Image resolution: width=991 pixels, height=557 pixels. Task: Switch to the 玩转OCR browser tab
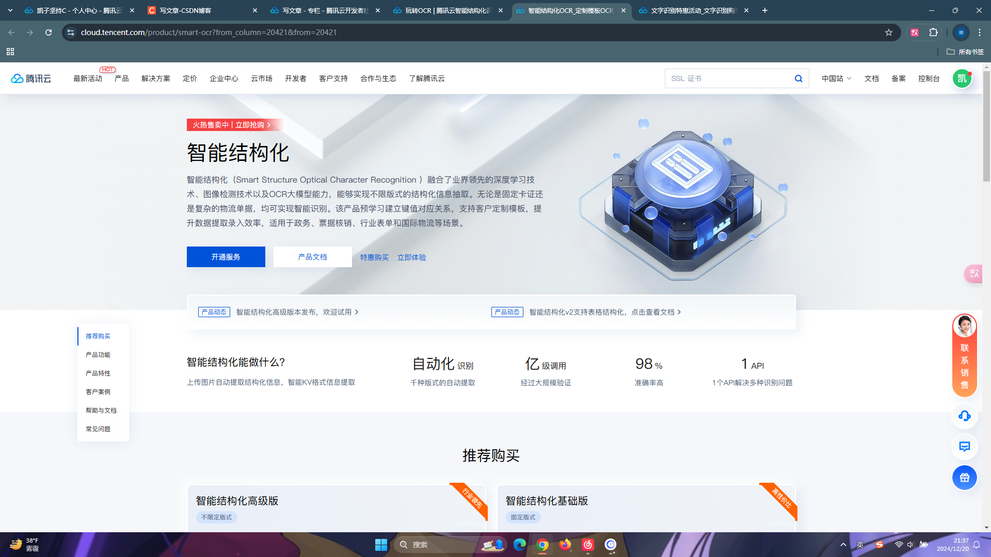click(x=447, y=10)
